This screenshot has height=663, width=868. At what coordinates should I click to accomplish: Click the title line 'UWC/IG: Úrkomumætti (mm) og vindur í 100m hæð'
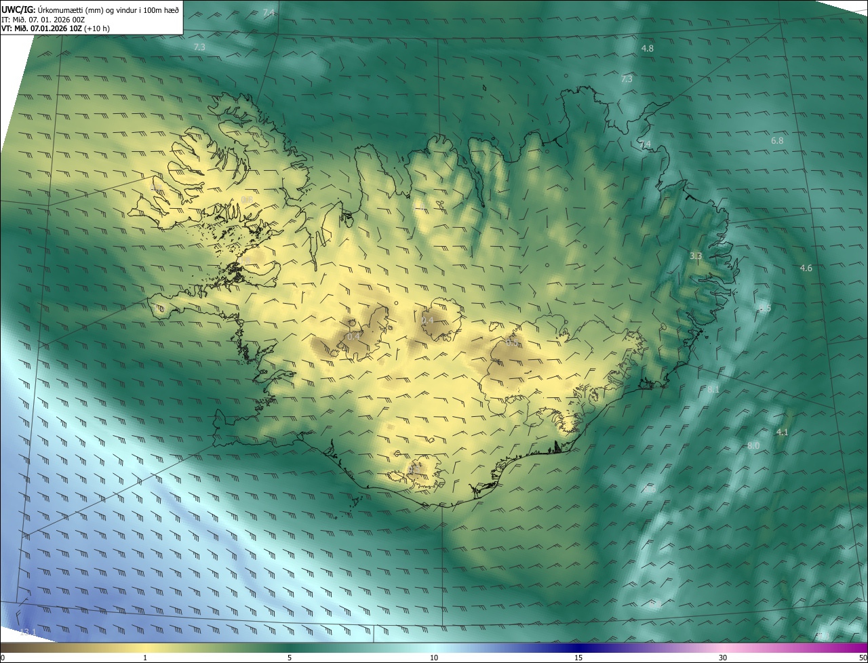pyautogui.click(x=90, y=9)
